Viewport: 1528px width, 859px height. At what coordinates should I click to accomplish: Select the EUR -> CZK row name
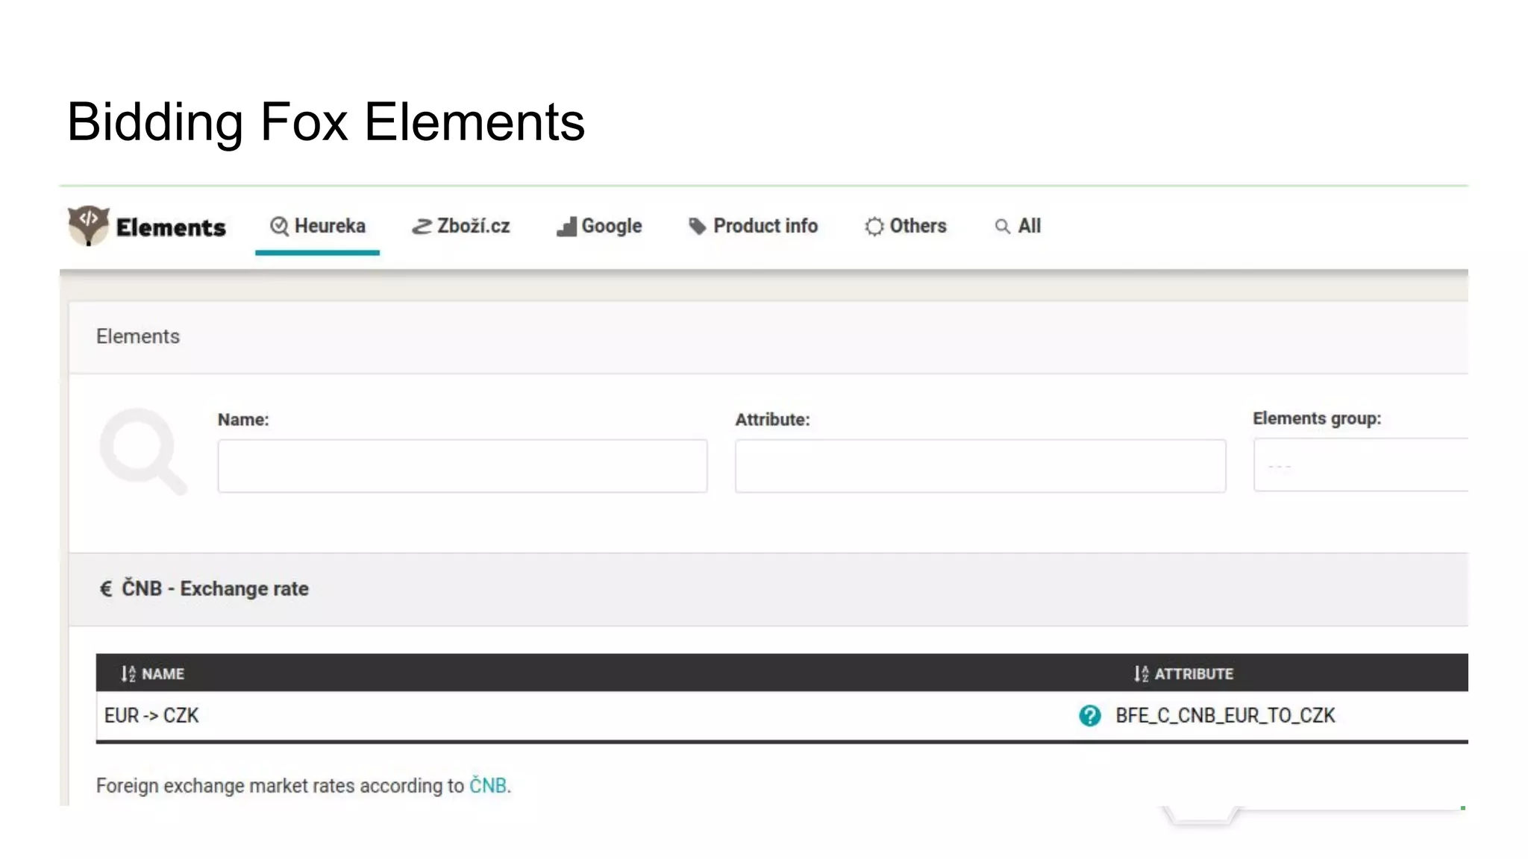click(x=151, y=716)
